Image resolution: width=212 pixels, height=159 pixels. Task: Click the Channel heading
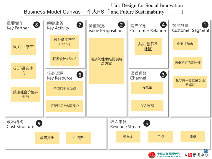138,78
